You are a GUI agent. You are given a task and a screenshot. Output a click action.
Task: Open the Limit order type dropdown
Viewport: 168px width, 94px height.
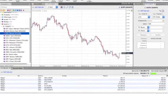pos(144,17)
